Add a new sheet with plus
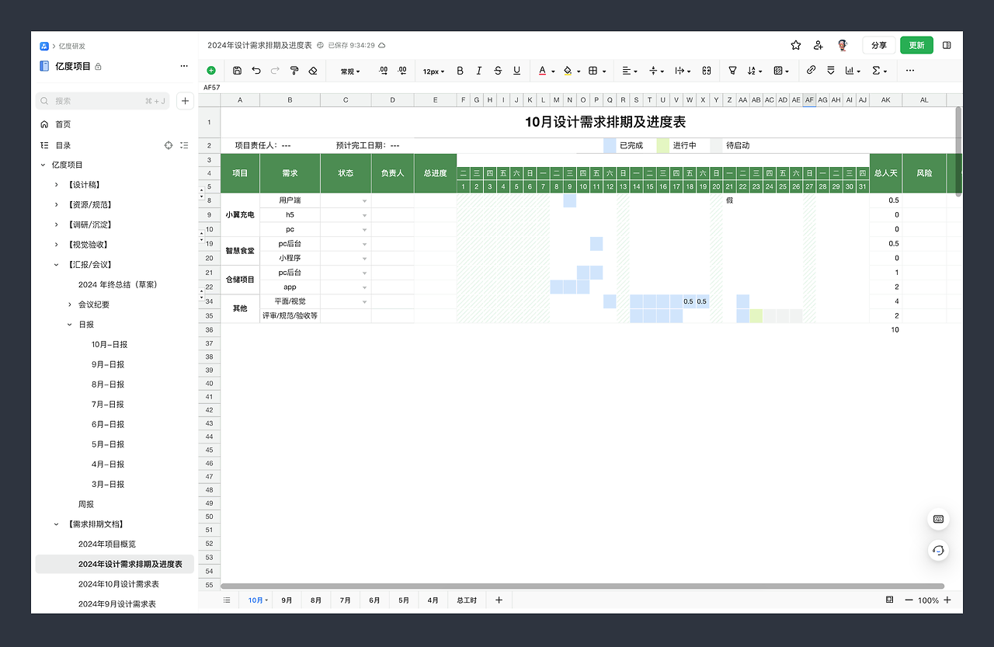 (x=499, y=600)
